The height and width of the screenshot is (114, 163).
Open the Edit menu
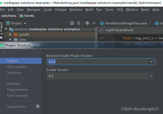[11, 10]
